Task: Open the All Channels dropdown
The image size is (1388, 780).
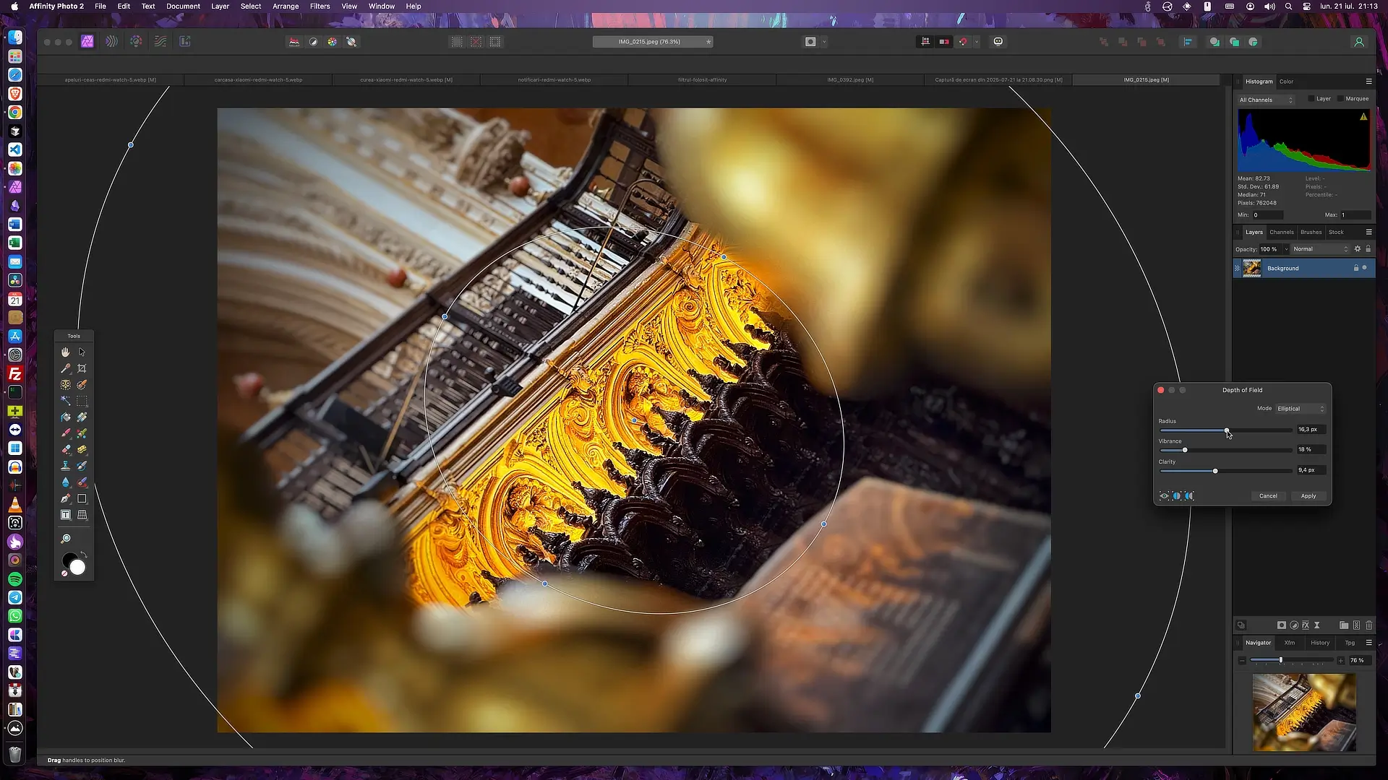Action: pos(1266,100)
